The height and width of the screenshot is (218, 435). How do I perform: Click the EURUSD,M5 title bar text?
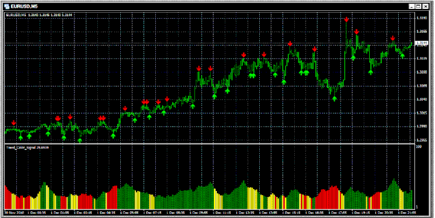click(x=24, y=6)
